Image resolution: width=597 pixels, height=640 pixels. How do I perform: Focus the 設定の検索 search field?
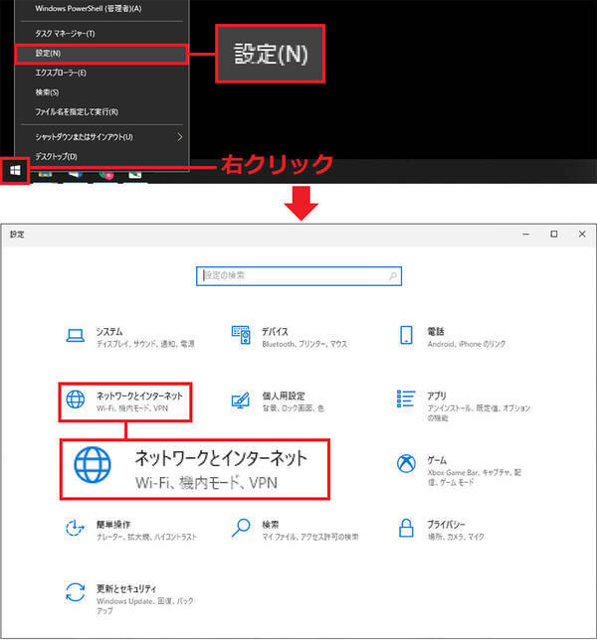[x=298, y=276]
